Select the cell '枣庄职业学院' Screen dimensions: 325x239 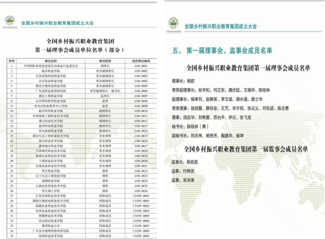point(51,171)
